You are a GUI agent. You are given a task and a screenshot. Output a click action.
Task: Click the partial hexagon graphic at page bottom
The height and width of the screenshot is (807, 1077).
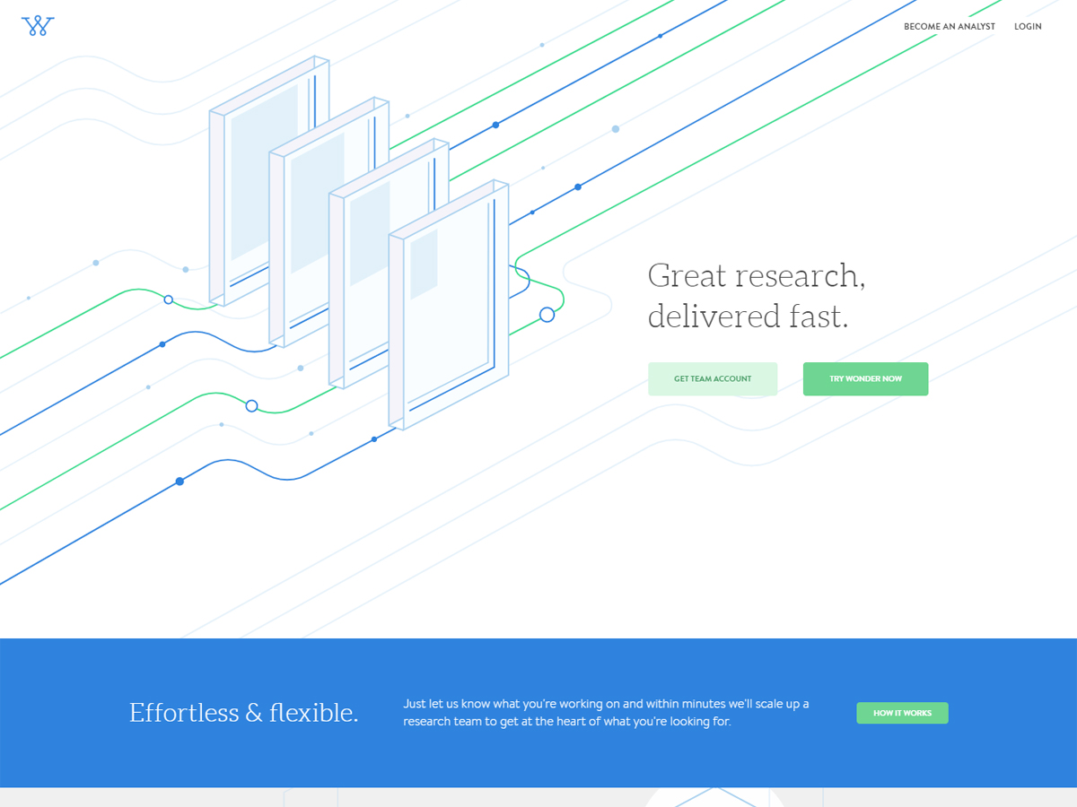pyautogui.click(x=714, y=796)
